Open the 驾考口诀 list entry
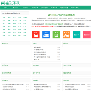This screenshot has height=91, width=91. 37,59
